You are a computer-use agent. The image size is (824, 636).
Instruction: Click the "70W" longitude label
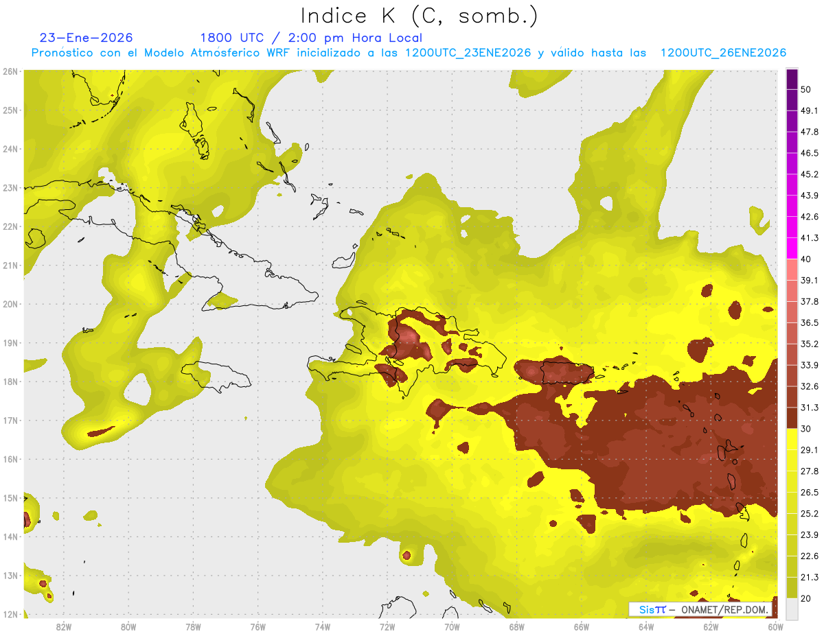pos(452,626)
